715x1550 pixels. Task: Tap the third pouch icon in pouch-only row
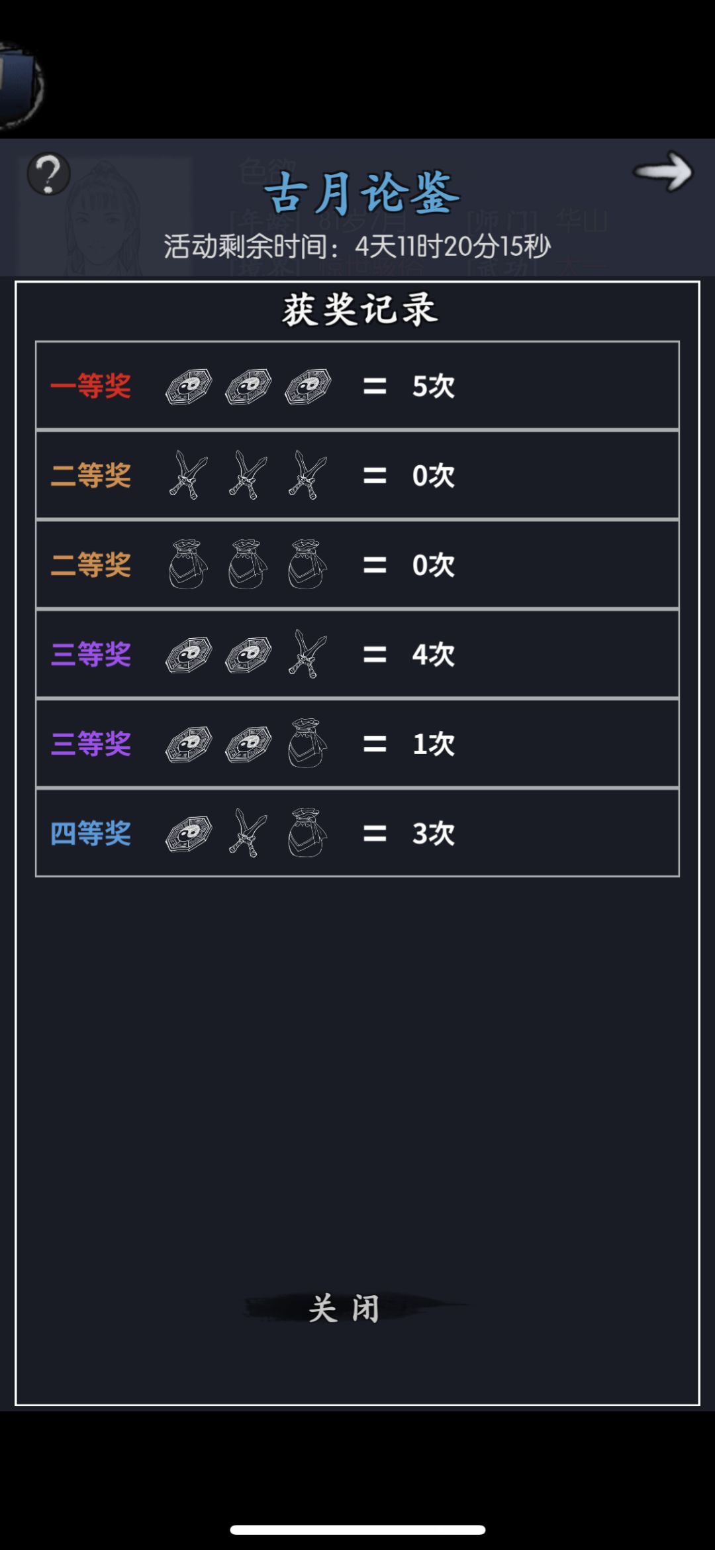click(x=308, y=565)
